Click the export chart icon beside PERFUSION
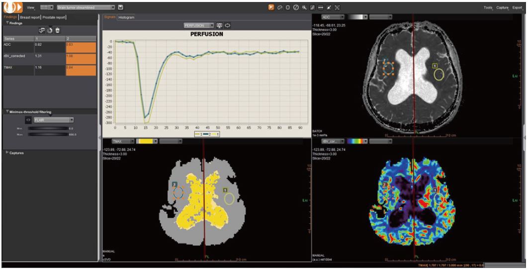528x270 pixels. point(219,25)
